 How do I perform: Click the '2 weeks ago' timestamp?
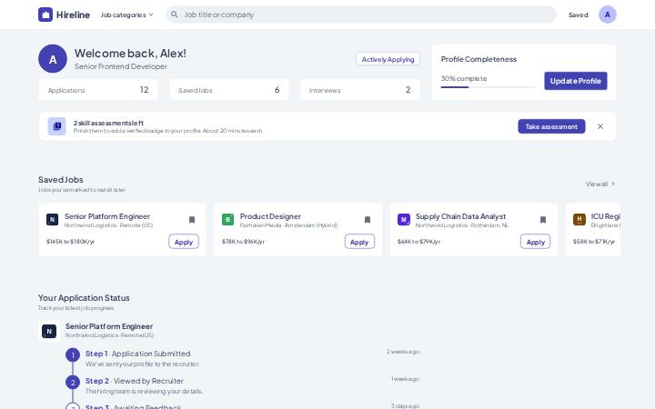pyautogui.click(x=403, y=352)
